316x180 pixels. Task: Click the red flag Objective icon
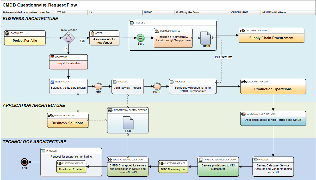pyautogui.click(x=52, y=57)
